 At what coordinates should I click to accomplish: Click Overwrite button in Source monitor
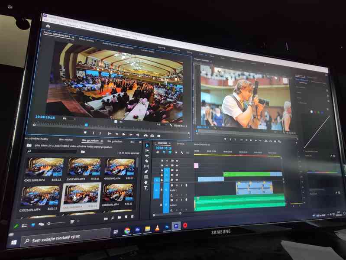click(x=152, y=135)
